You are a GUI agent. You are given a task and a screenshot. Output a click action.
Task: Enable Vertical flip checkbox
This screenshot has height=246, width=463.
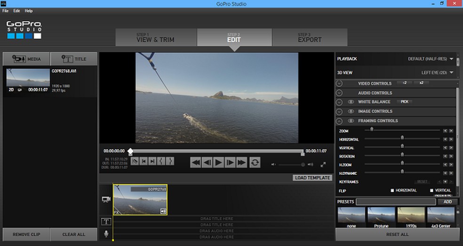tap(431, 190)
